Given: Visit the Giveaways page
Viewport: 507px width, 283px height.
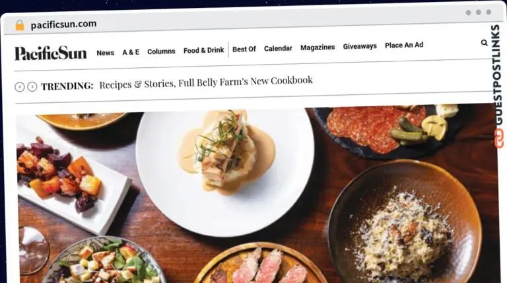Looking at the screenshot, I should pyautogui.click(x=360, y=47).
